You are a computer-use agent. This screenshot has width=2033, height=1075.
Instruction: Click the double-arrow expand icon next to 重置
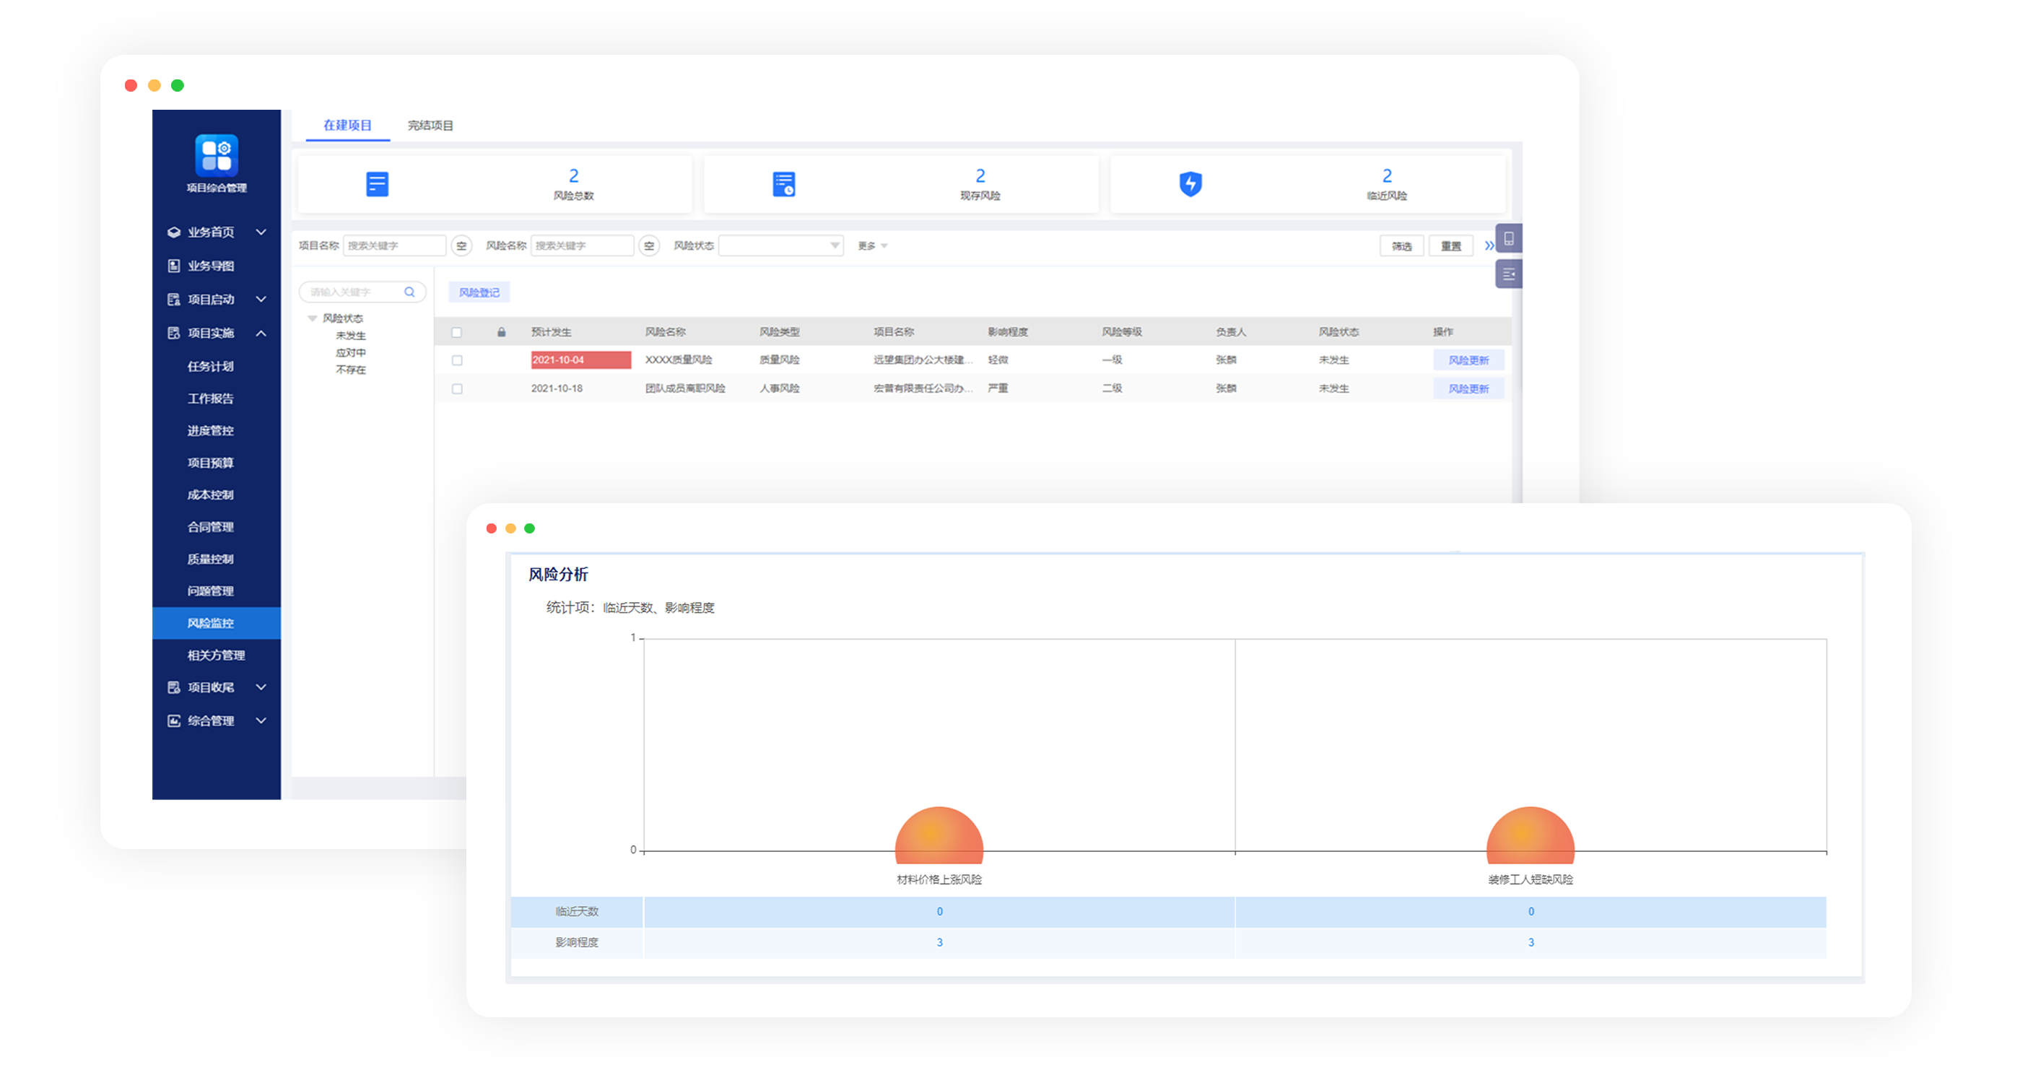coord(1489,246)
